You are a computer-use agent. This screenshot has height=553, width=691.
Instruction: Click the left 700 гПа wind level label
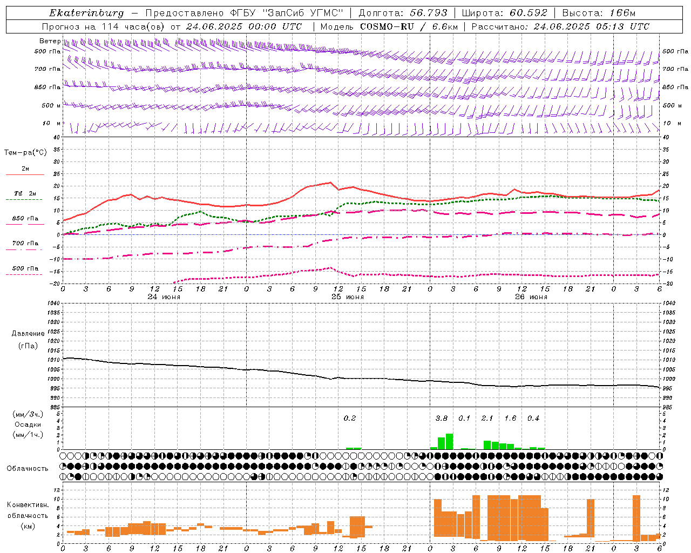point(48,69)
